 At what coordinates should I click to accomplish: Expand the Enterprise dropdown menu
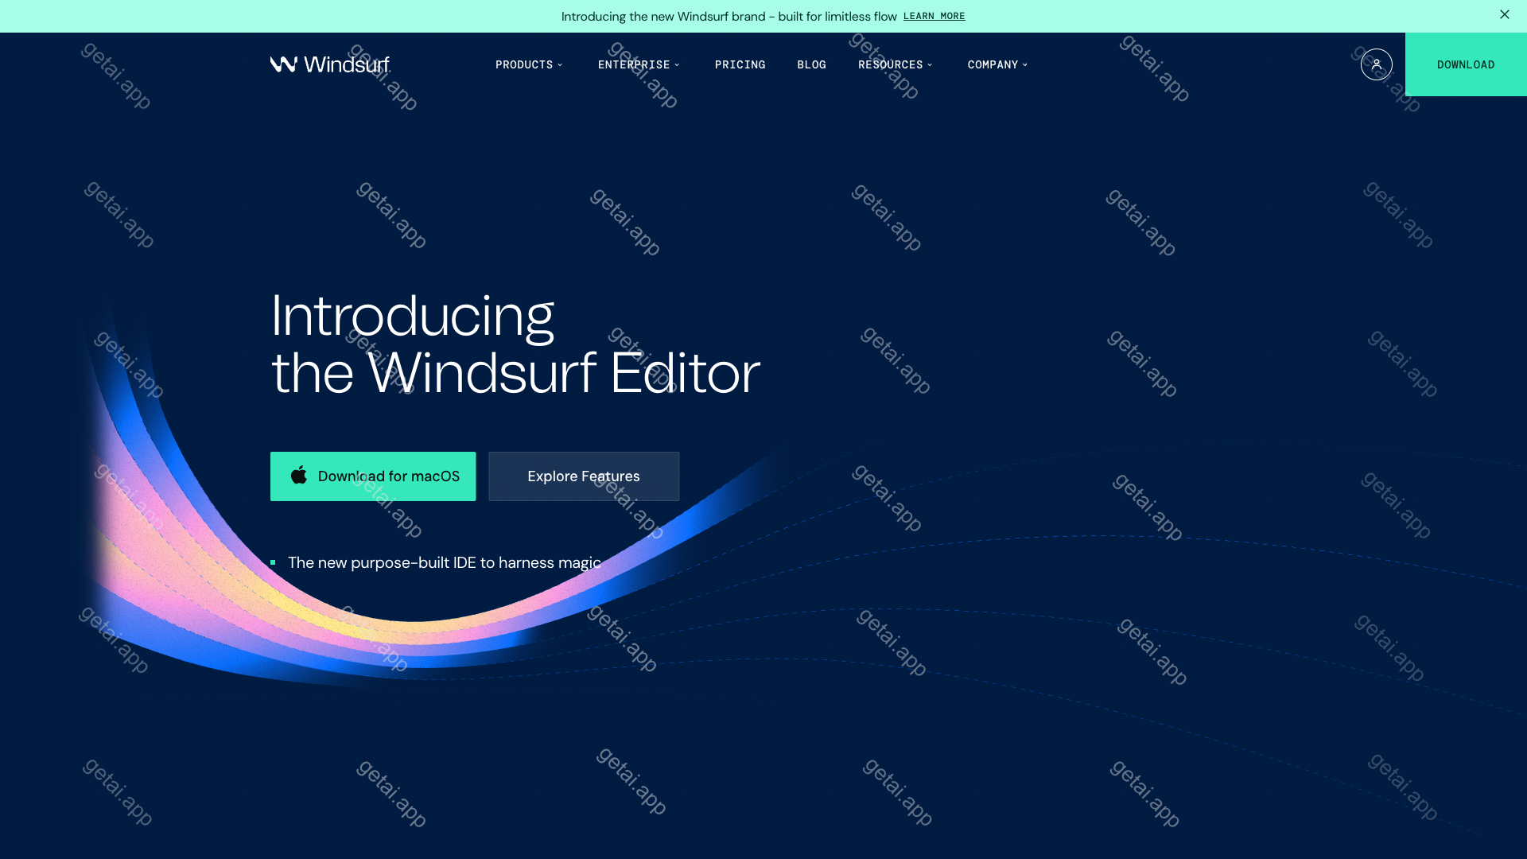[x=639, y=64]
